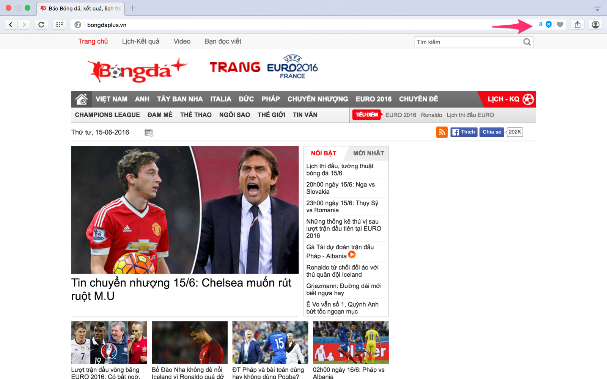Image resolution: width=607 pixels, height=379 pixels.
Task: Subscribe via the orange RSS icon
Action: click(x=442, y=132)
